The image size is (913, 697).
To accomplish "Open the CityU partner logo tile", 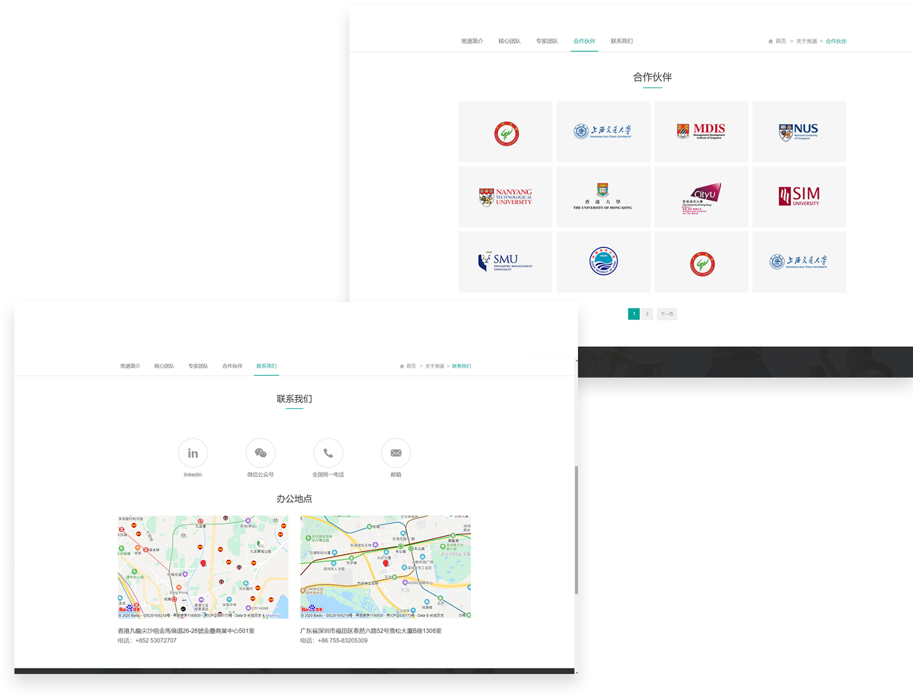I will [701, 197].
